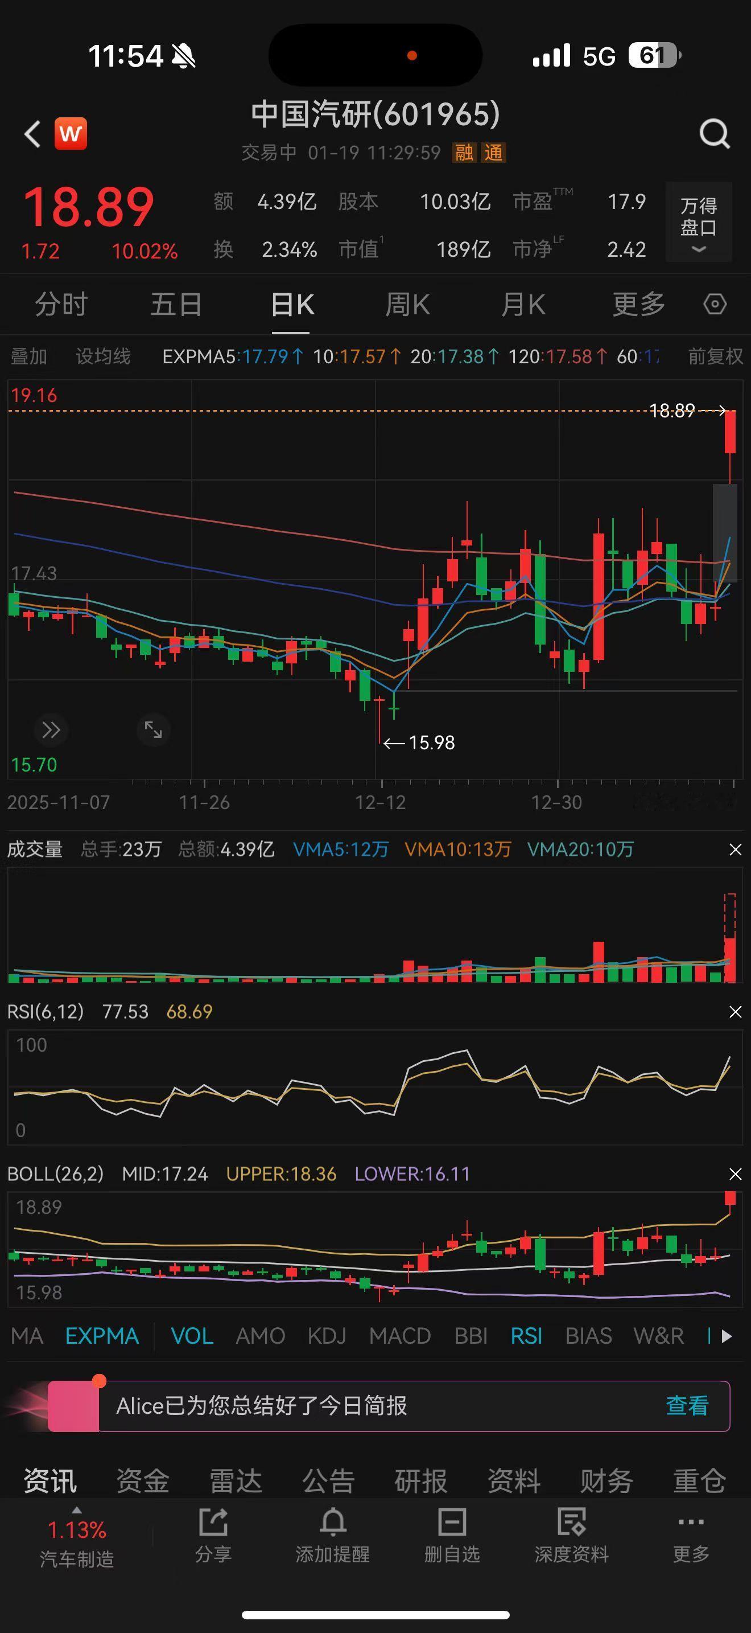Tap 叠加 overlay comparison button
Viewport: 751px width, 1633px height.
pyautogui.click(x=28, y=356)
